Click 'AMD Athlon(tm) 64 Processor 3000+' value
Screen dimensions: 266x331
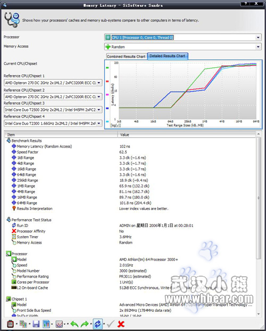point(148,259)
